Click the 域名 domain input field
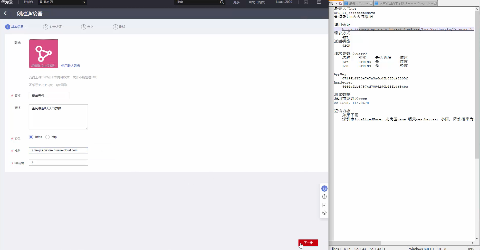 (x=59, y=150)
